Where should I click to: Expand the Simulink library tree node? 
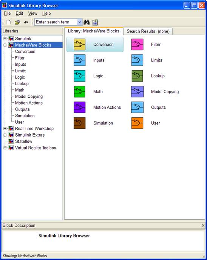[5, 38]
